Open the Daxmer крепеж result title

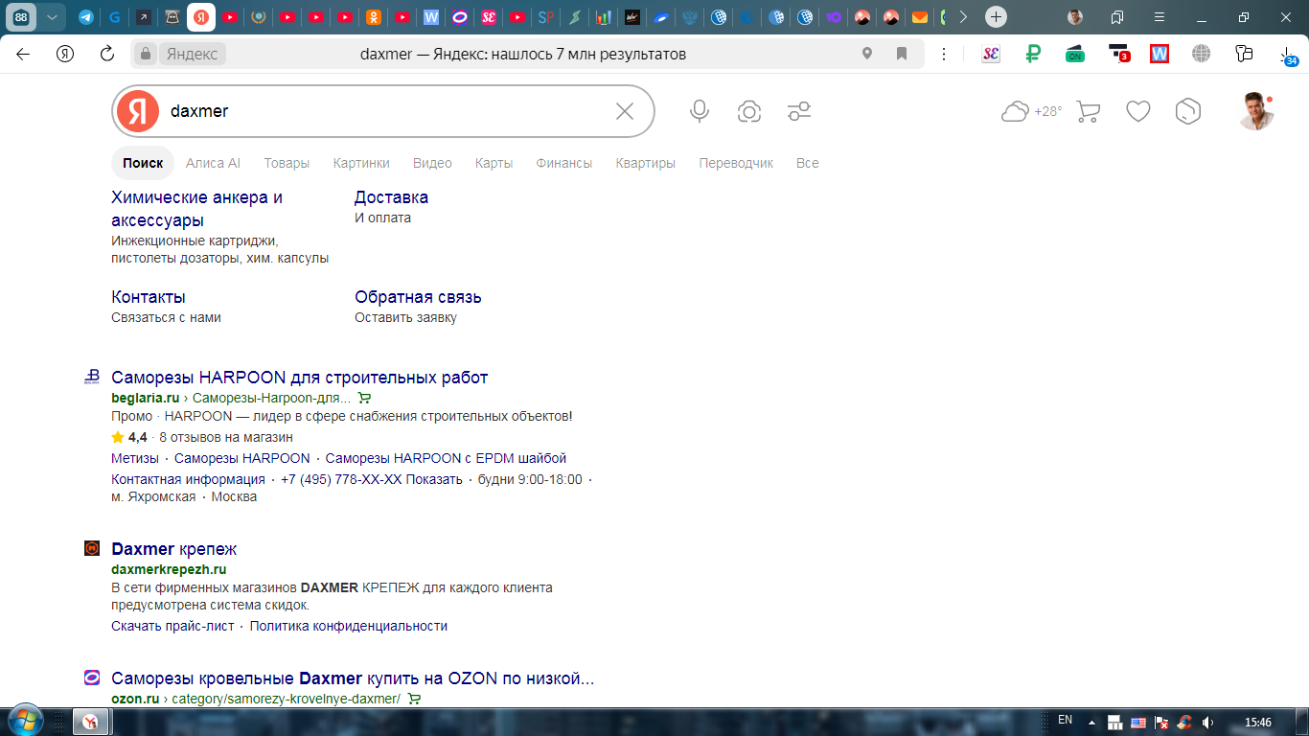tap(173, 549)
